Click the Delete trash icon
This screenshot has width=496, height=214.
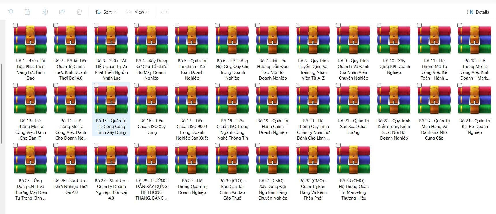(x=79, y=12)
